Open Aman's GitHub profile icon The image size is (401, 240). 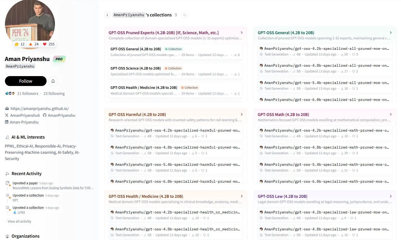[x=44, y=115]
